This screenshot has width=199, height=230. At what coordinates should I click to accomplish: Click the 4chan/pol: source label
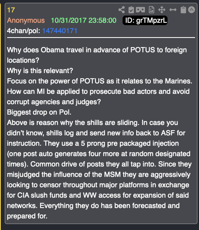pyautogui.click(x=23, y=31)
